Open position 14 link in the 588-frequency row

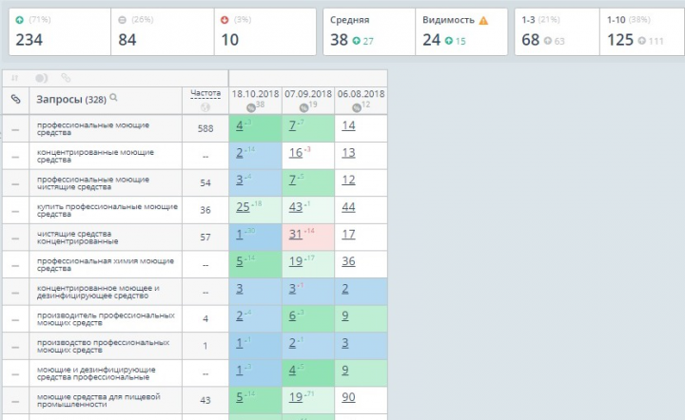point(348,125)
